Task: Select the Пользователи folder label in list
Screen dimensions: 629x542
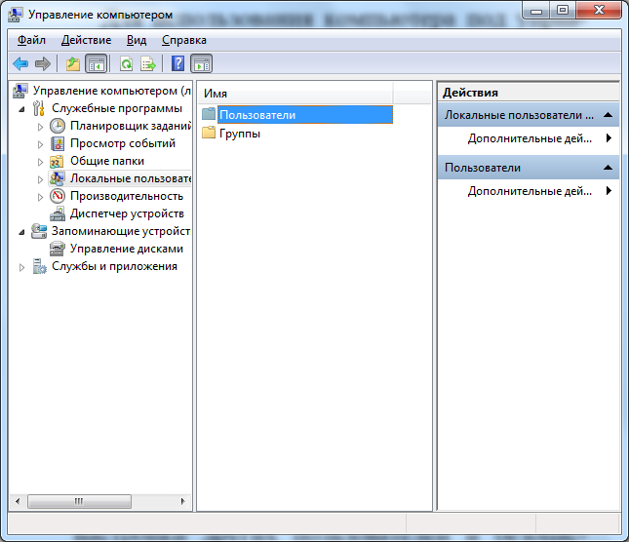Action: [x=257, y=115]
